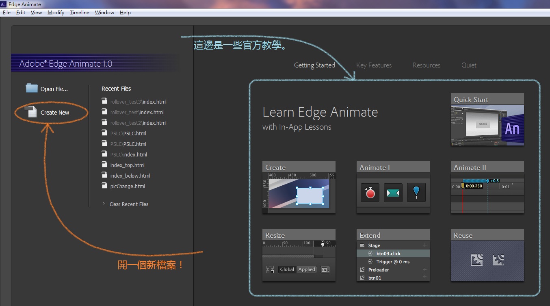Click the Open File... label
Screen dimensions: 550x306
pos(54,89)
